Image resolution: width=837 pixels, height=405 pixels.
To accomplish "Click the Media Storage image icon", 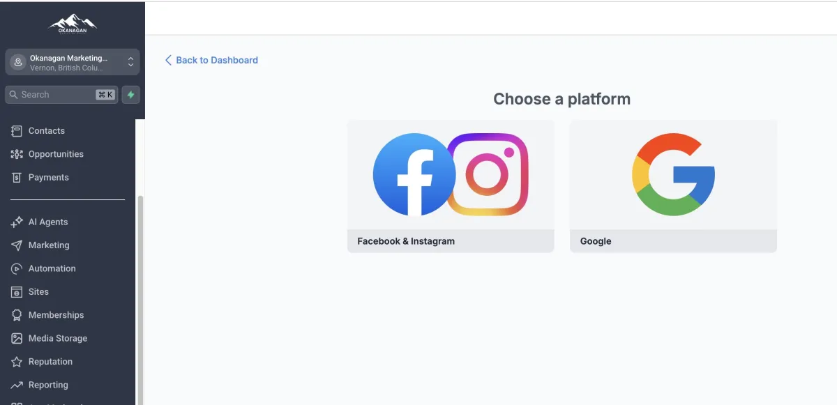I will point(17,338).
